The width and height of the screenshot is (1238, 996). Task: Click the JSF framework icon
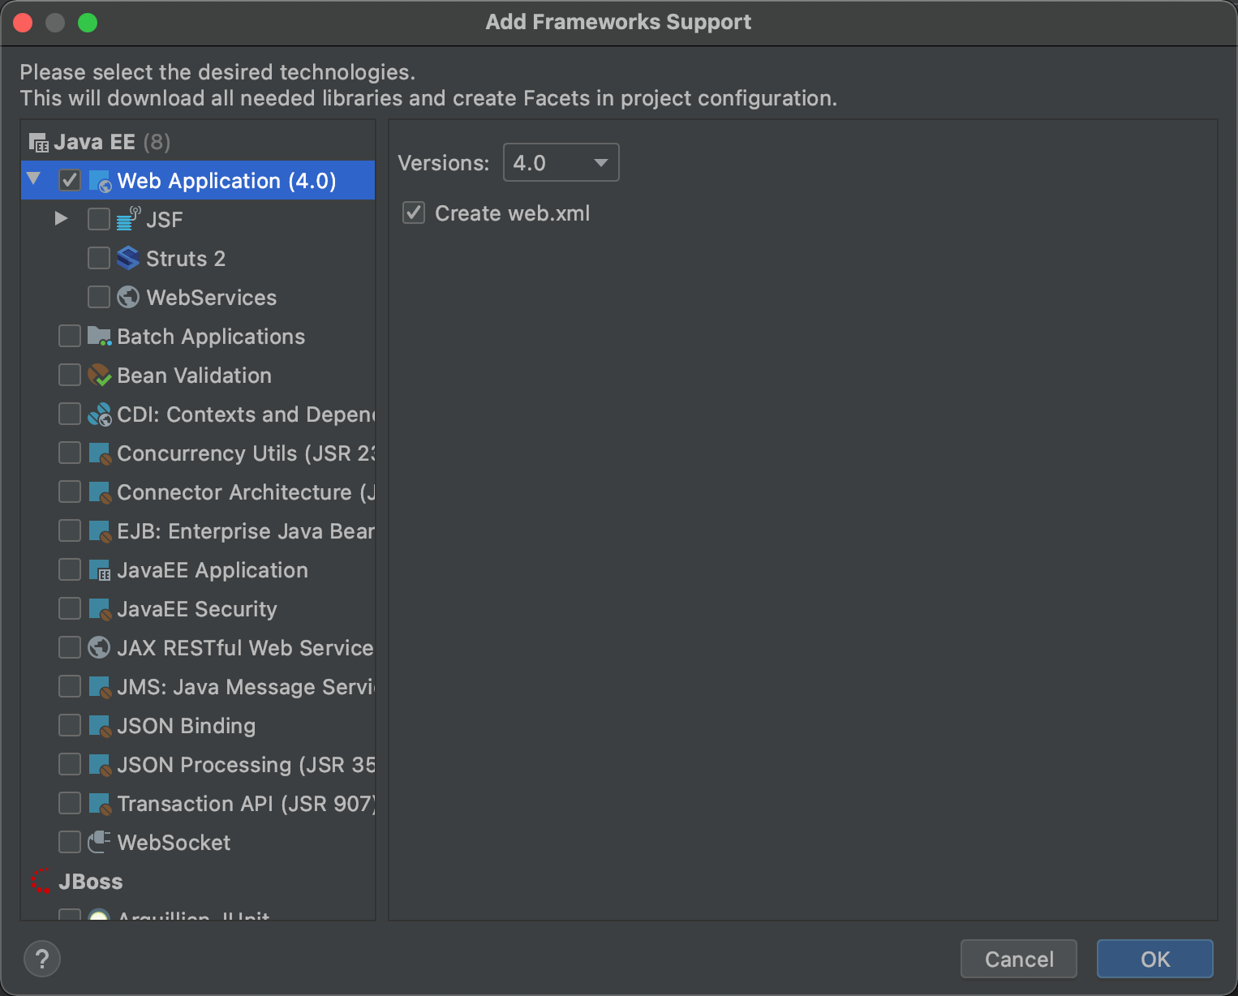tap(128, 219)
